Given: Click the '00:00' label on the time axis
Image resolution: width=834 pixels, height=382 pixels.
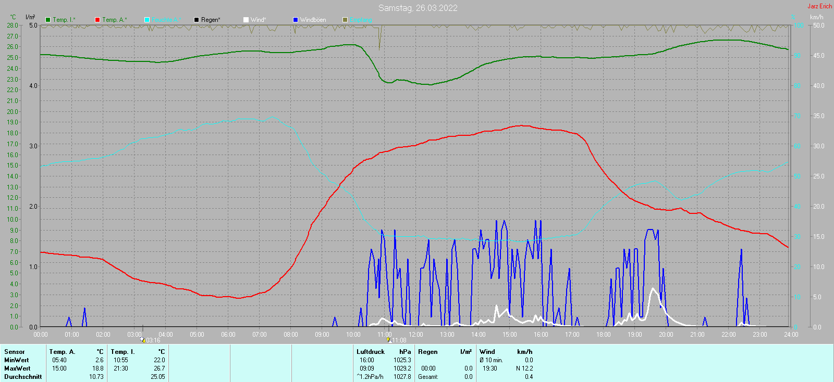Looking at the screenshot, I should pos(41,335).
